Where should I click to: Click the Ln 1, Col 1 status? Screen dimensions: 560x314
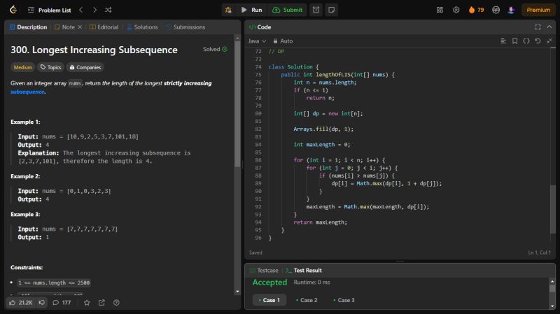click(539, 252)
